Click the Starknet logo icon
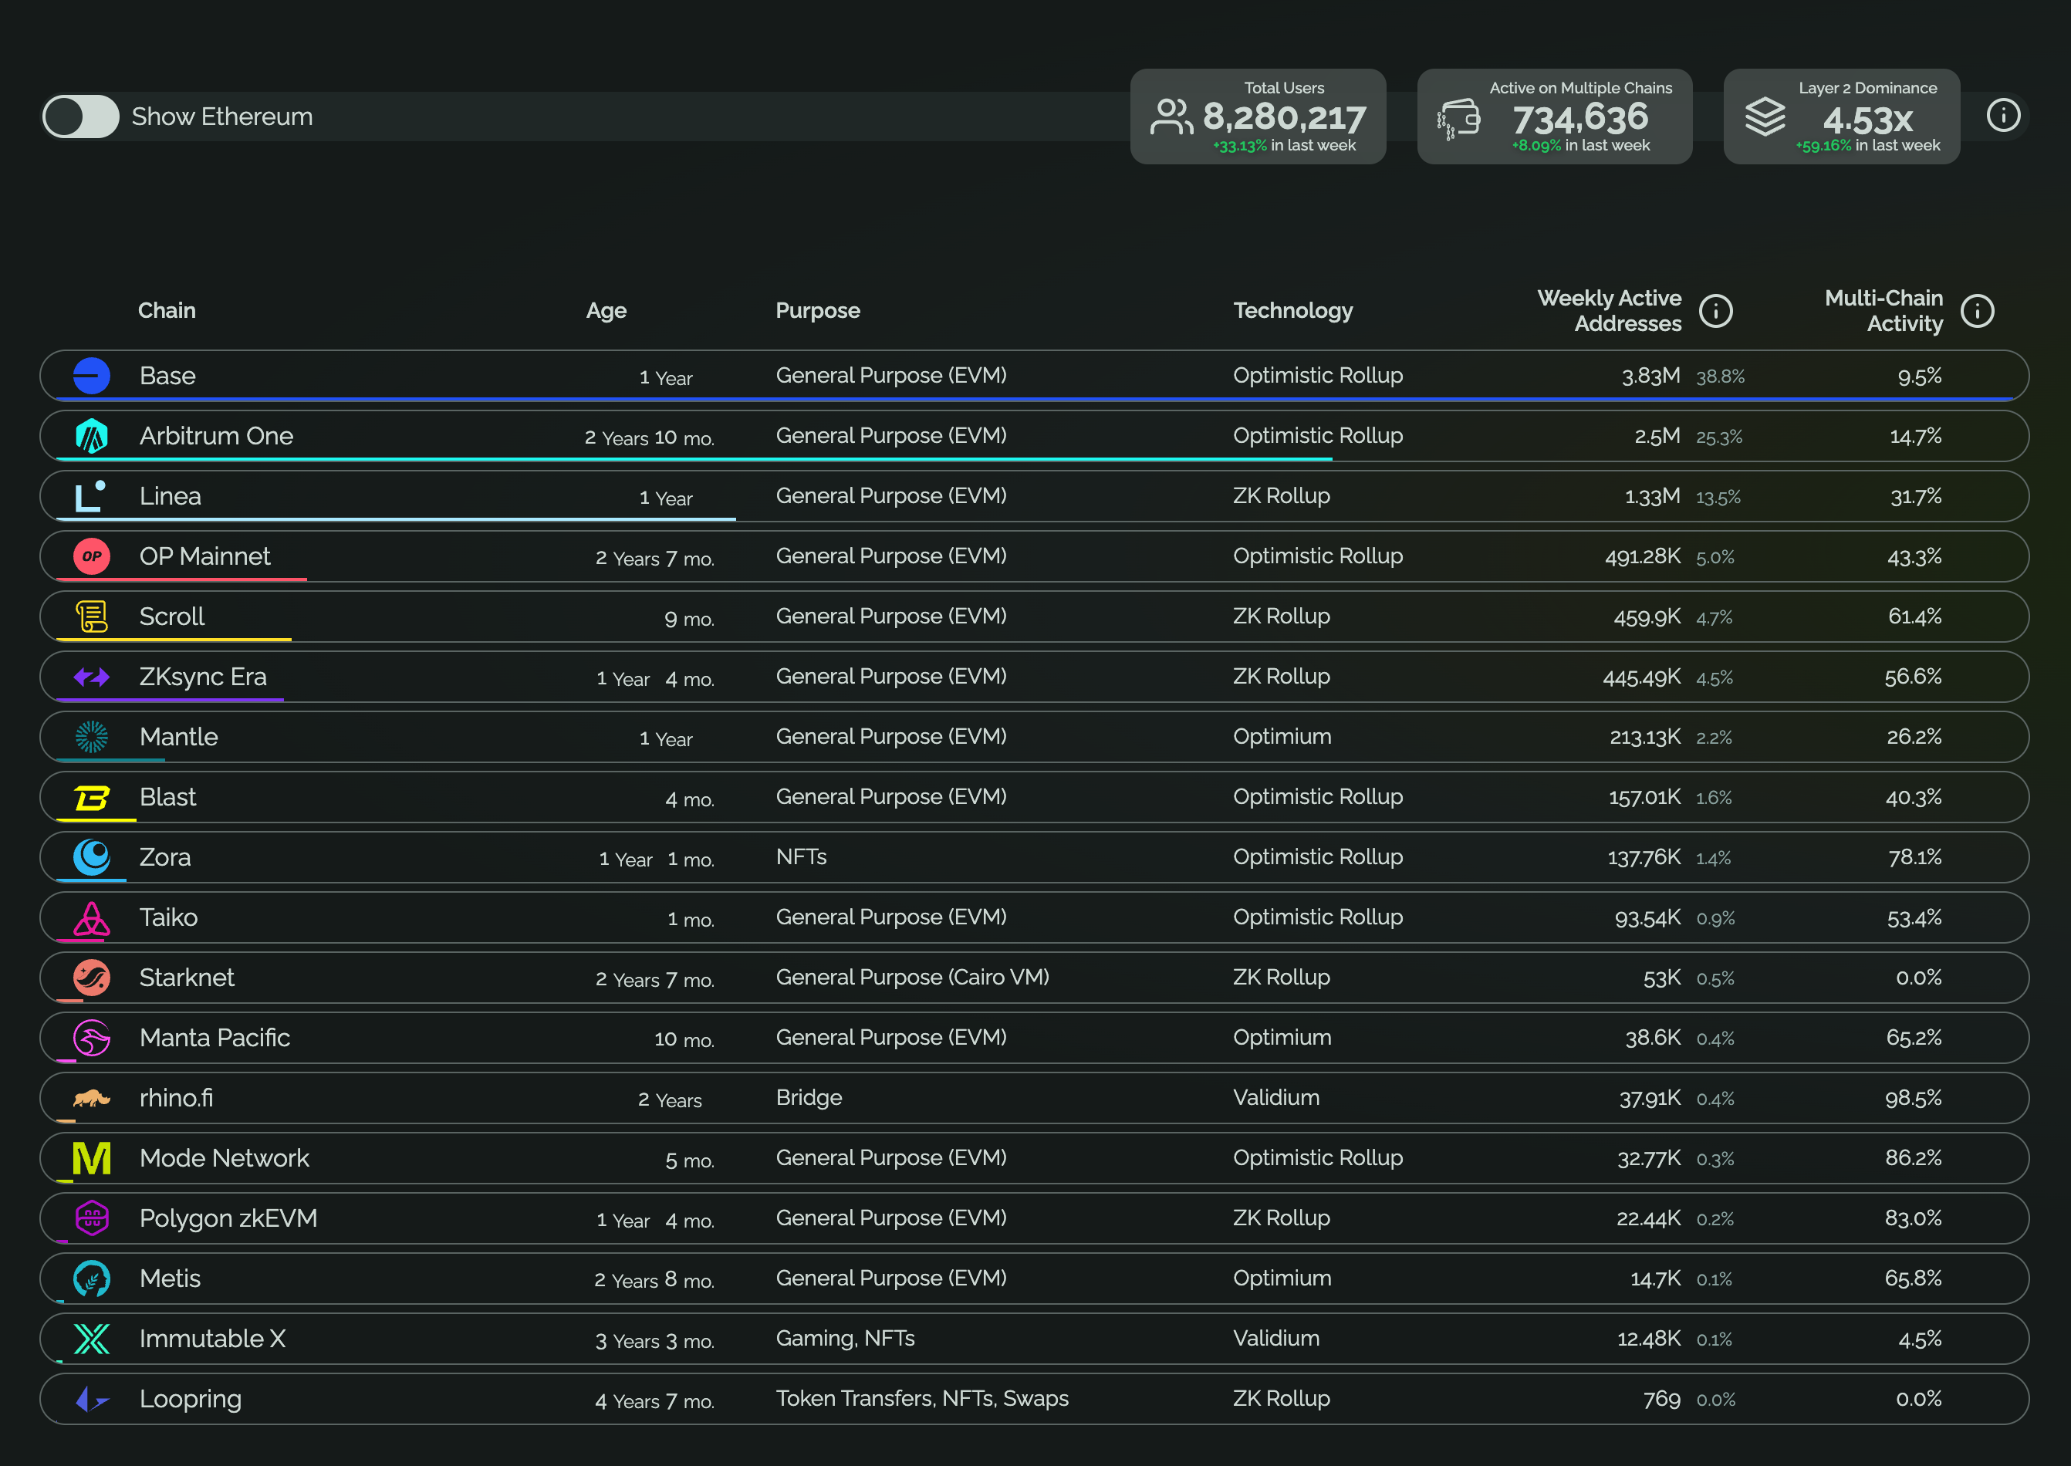Image resolution: width=2071 pixels, height=1466 pixels. [x=91, y=978]
